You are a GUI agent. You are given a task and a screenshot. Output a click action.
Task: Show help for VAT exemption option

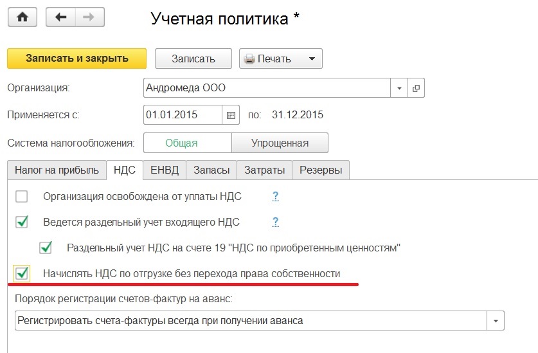point(275,196)
